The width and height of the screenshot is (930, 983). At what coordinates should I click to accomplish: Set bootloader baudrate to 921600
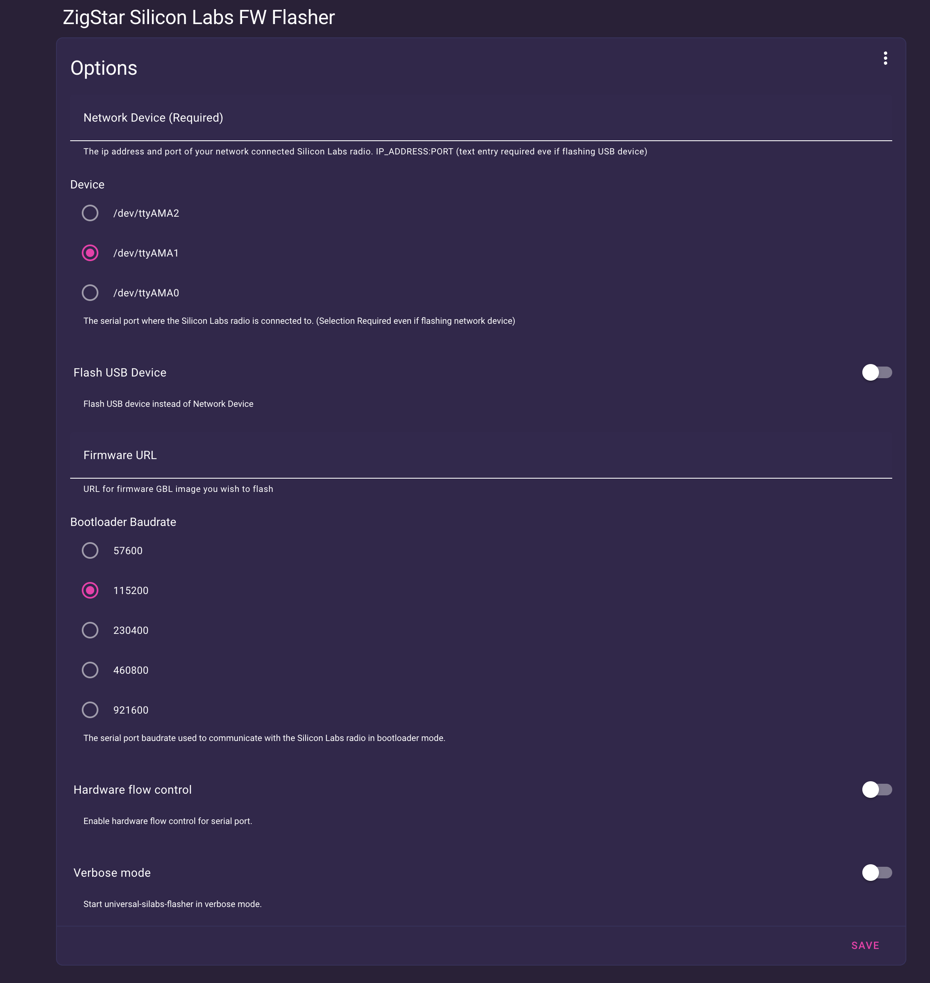point(90,710)
